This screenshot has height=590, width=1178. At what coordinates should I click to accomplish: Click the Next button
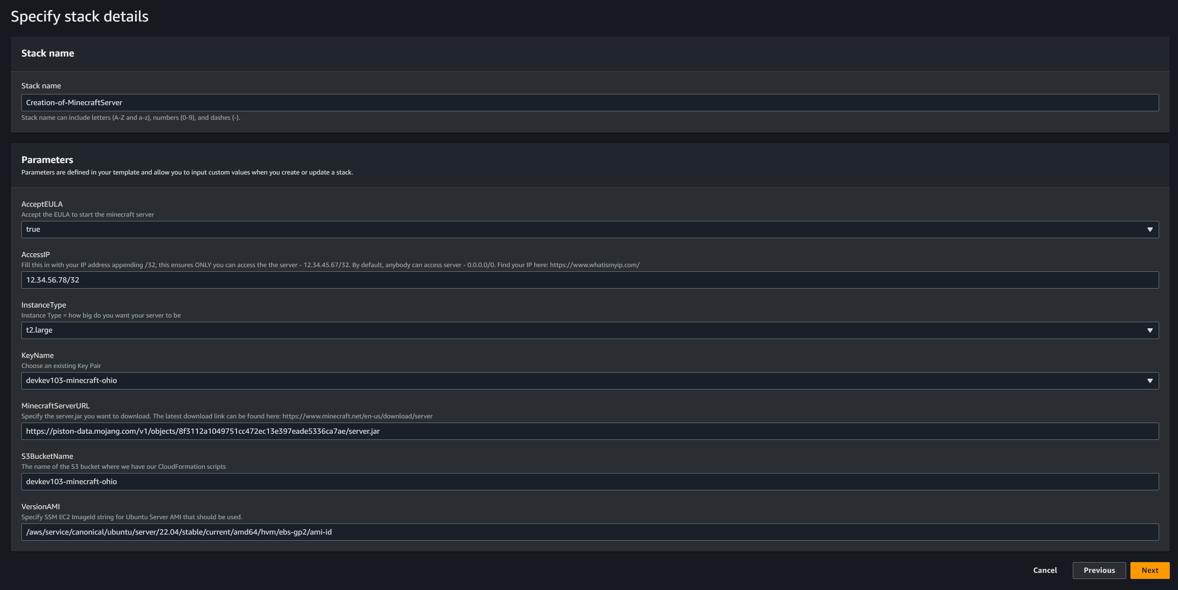click(1149, 570)
